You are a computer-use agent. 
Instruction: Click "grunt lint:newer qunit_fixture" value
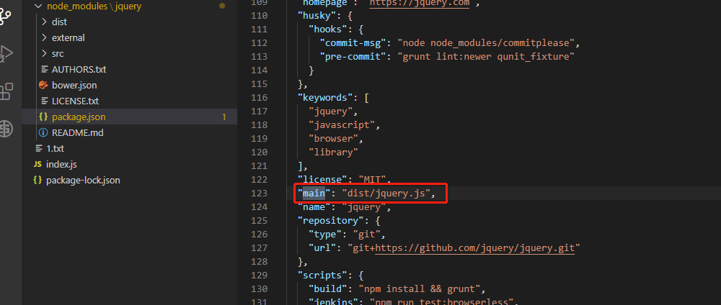[x=486, y=57]
